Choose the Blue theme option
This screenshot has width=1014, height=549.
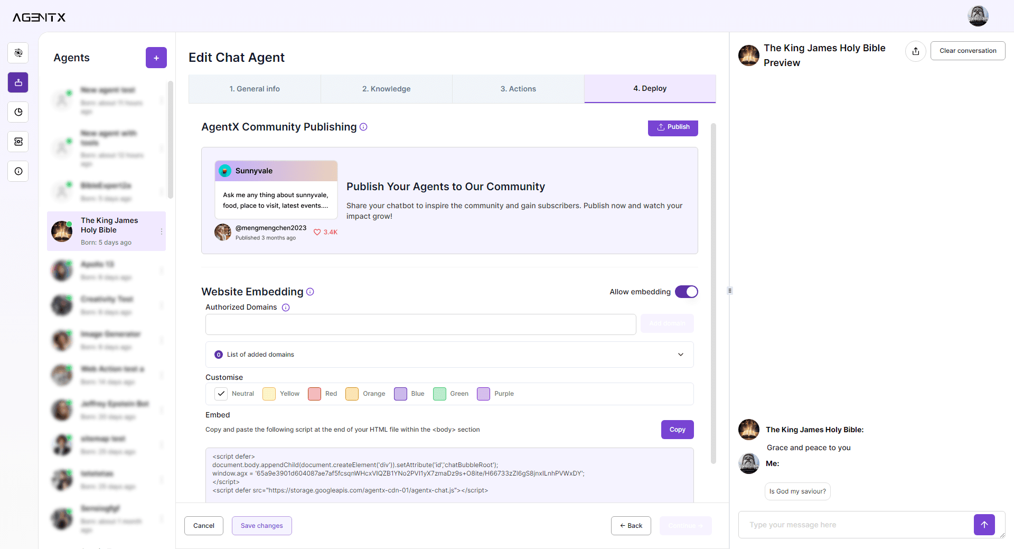coord(400,394)
